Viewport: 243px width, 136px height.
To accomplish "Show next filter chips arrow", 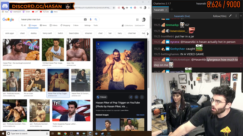I will [148, 34].
